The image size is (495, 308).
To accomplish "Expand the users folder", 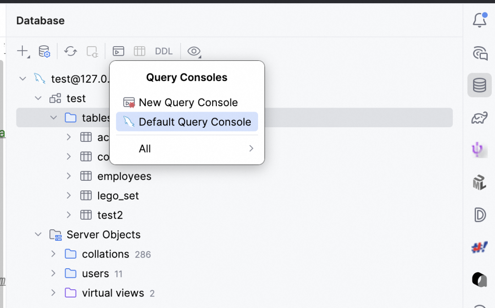I will tap(53, 273).
